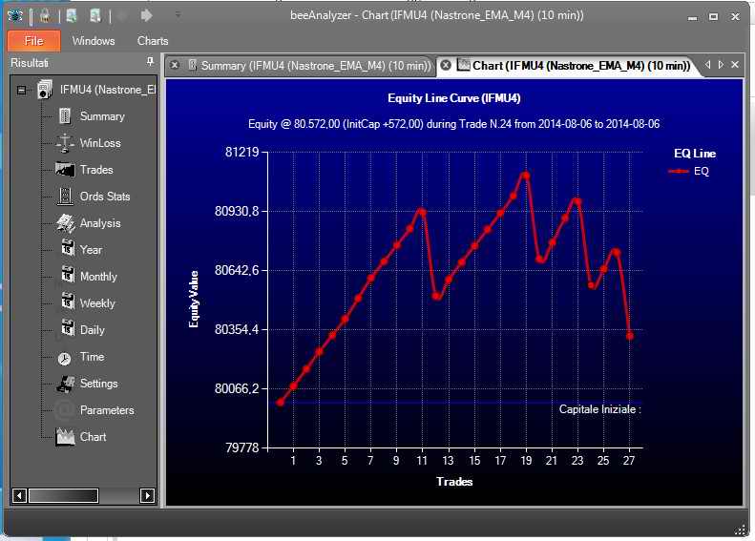This screenshot has width=755, height=541.
Task: Click the right arrow of tree scrollbar
Action: tap(147, 496)
